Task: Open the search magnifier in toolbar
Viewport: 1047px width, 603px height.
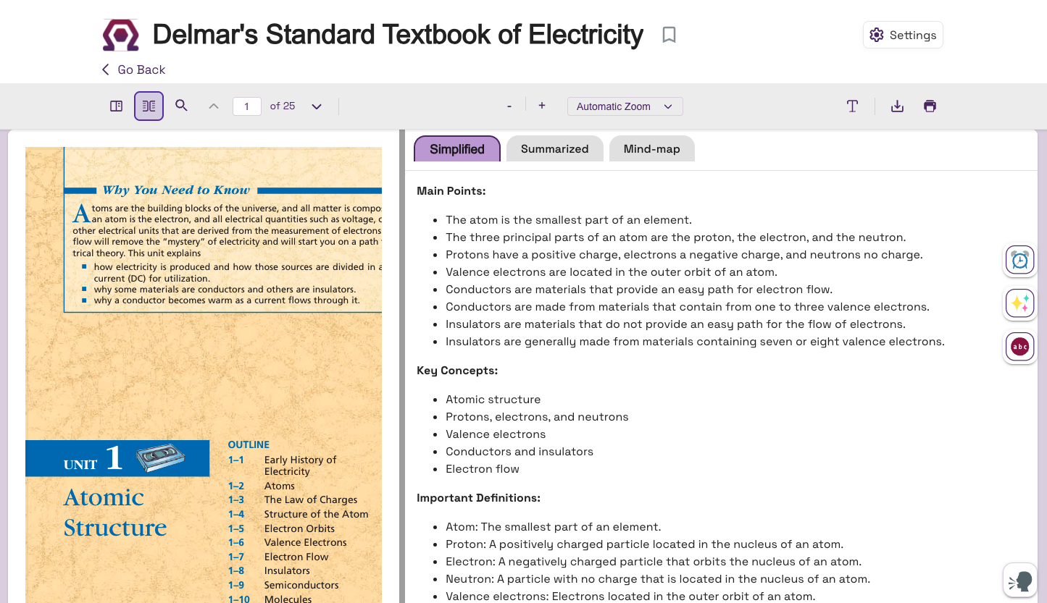Action: tap(182, 106)
